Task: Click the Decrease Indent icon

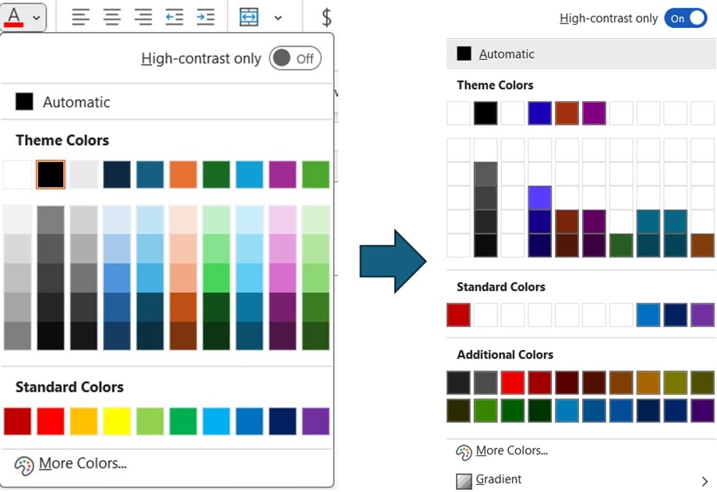Action: pyautogui.click(x=173, y=17)
